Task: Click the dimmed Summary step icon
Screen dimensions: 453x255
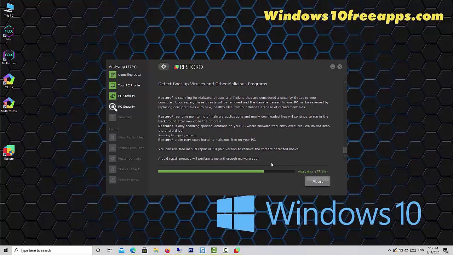Action: click(113, 117)
